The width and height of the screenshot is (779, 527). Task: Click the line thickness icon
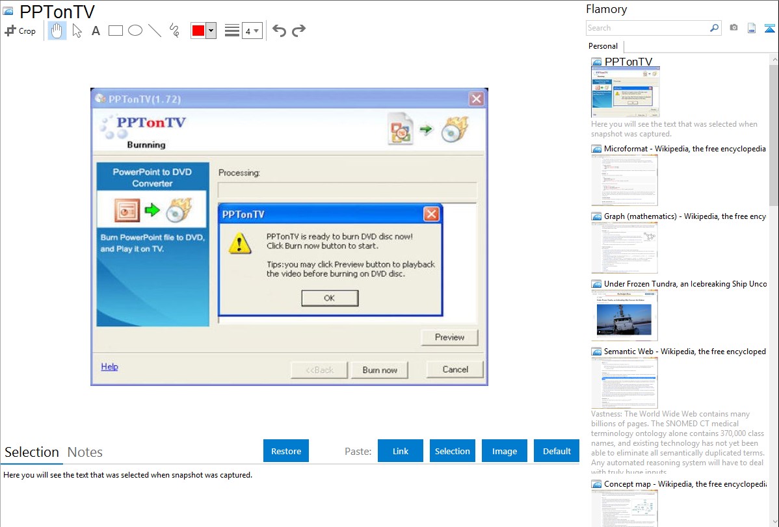[x=231, y=31]
